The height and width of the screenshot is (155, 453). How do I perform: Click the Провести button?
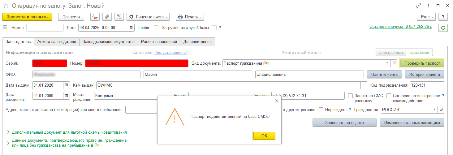click(71, 17)
